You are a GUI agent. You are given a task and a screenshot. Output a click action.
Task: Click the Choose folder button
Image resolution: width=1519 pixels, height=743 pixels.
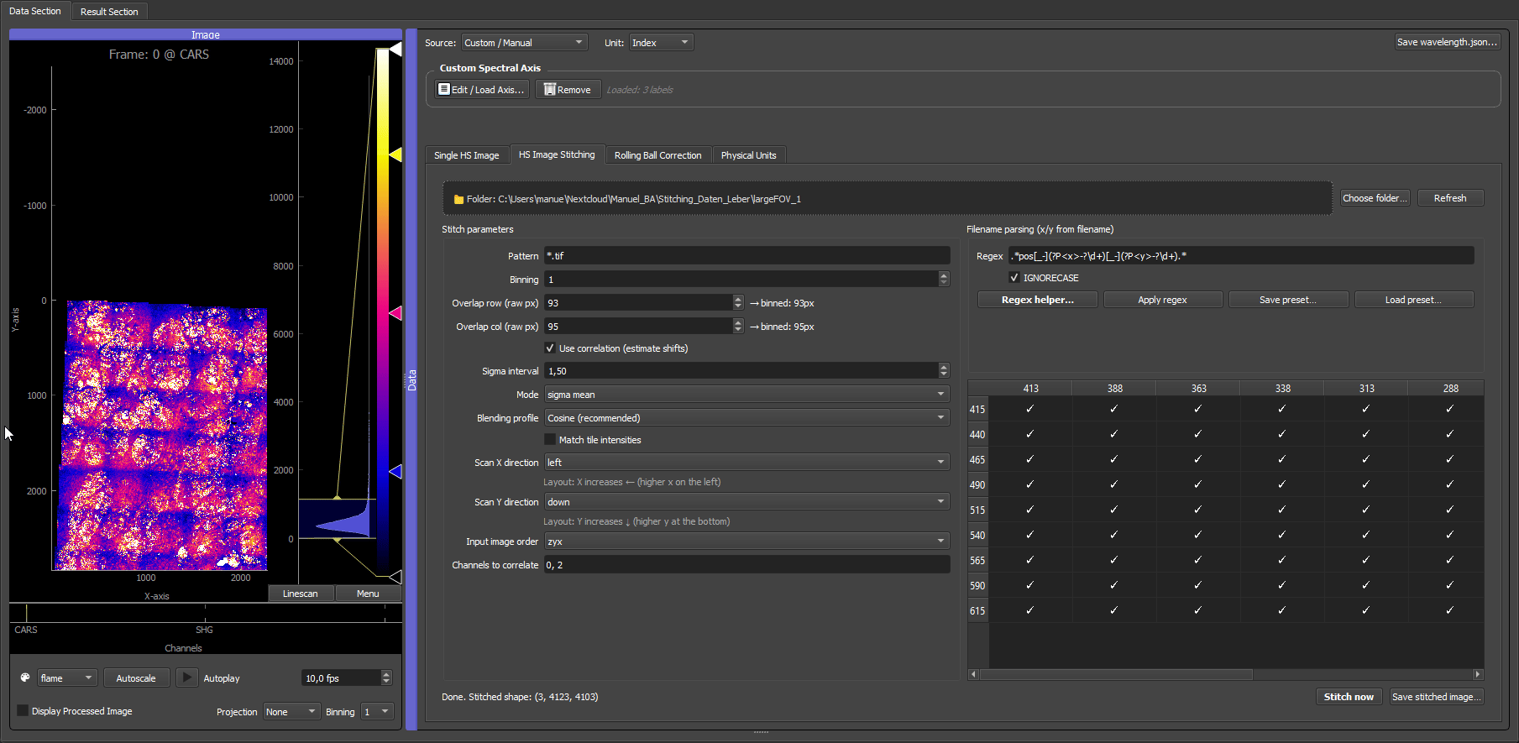point(1375,198)
